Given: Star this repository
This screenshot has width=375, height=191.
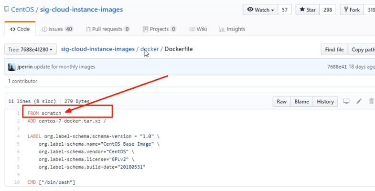Looking at the screenshot, I should [308, 10].
